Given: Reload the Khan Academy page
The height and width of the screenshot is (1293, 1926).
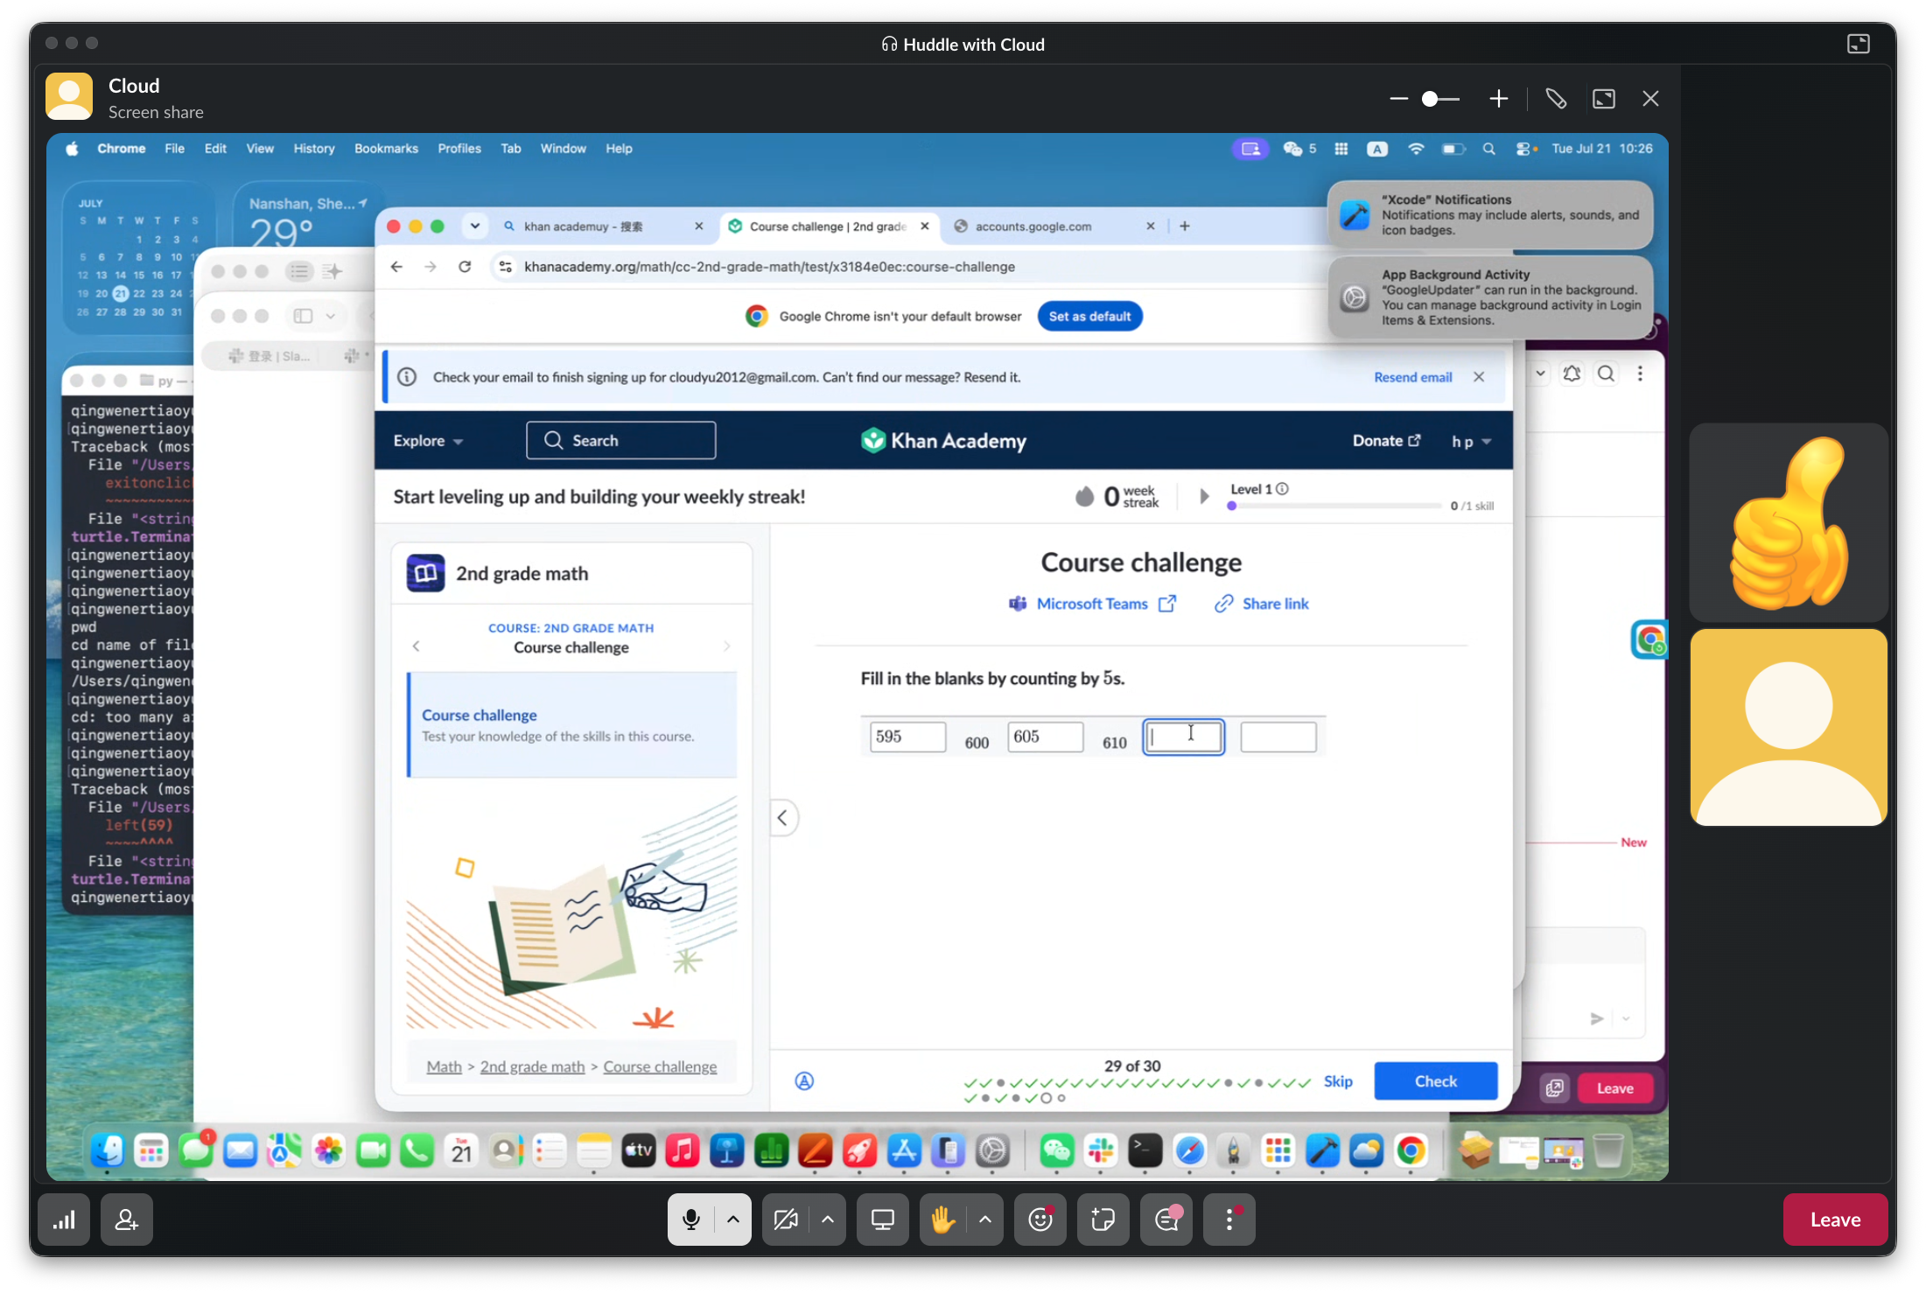Looking at the screenshot, I should point(465,267).
